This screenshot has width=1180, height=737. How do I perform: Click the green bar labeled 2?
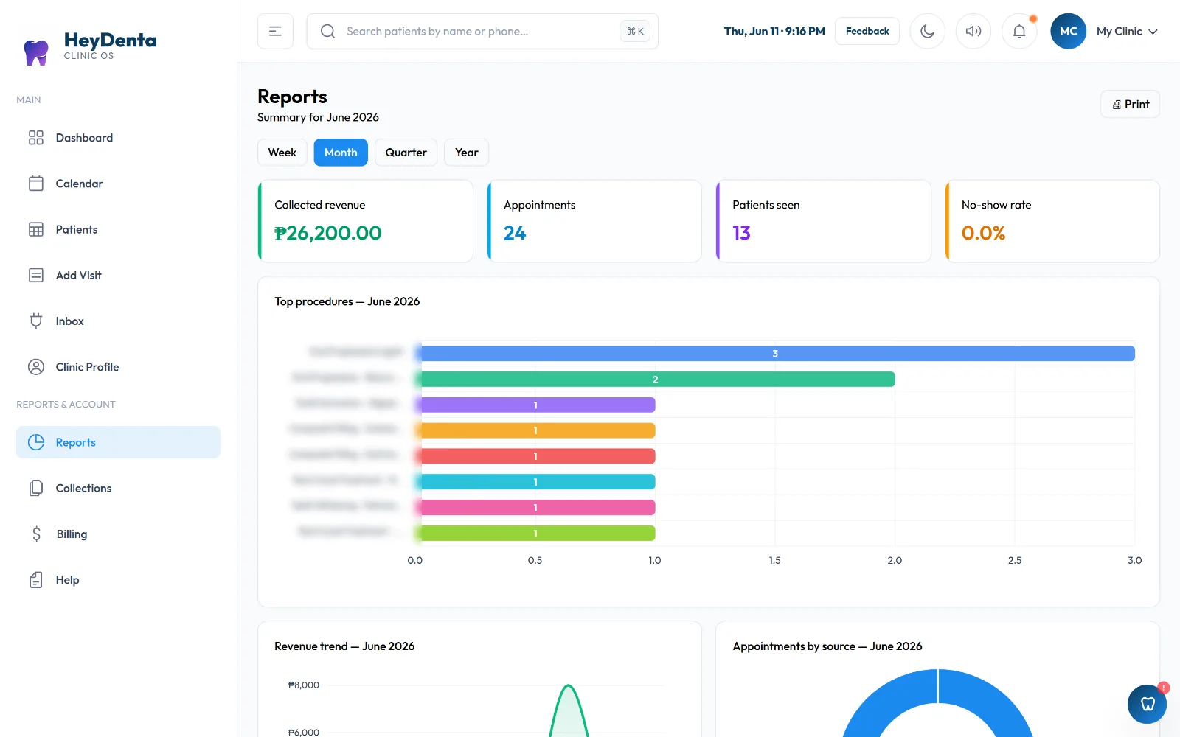click(x=655, y=379)
